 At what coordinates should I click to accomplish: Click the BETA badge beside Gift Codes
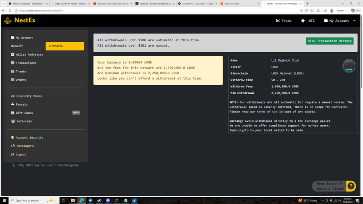pos(76,112)
